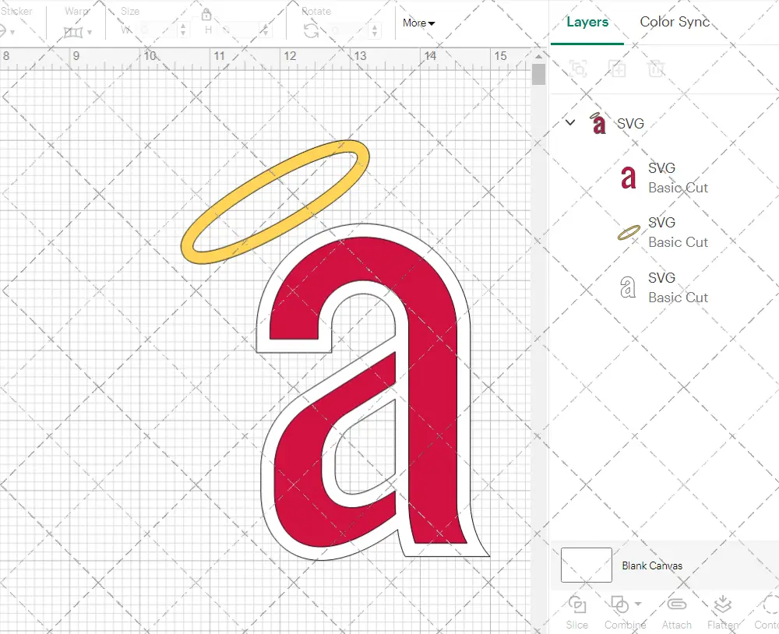
Task: Click the SVG group thumbnail icon
Action: [x=597, y=123]
